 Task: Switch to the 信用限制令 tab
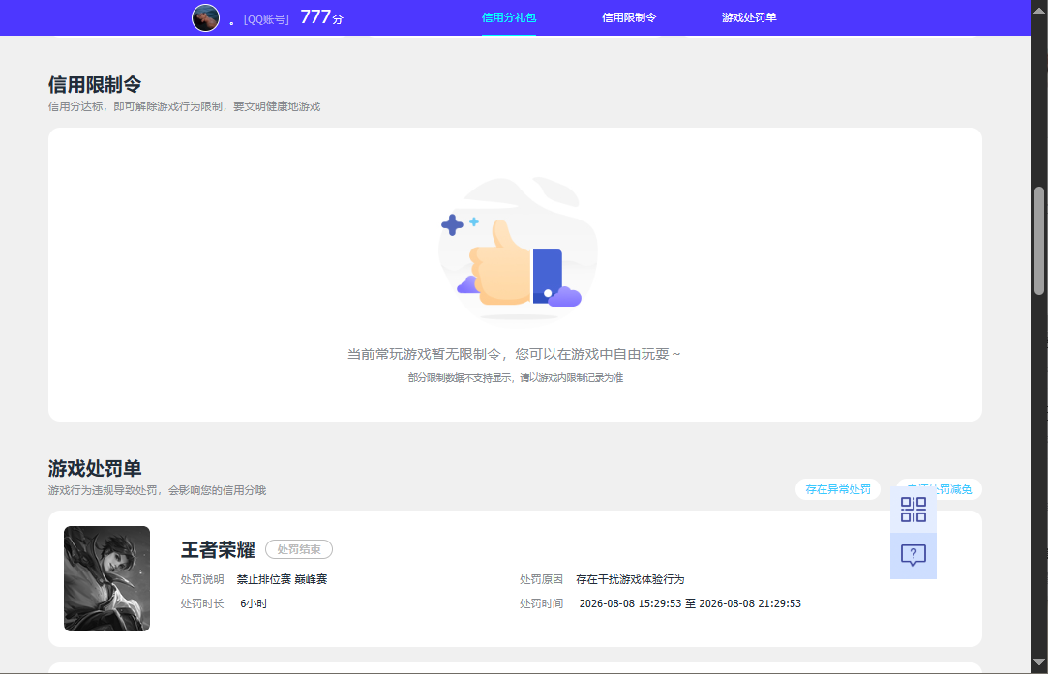(x=629, y=18)
